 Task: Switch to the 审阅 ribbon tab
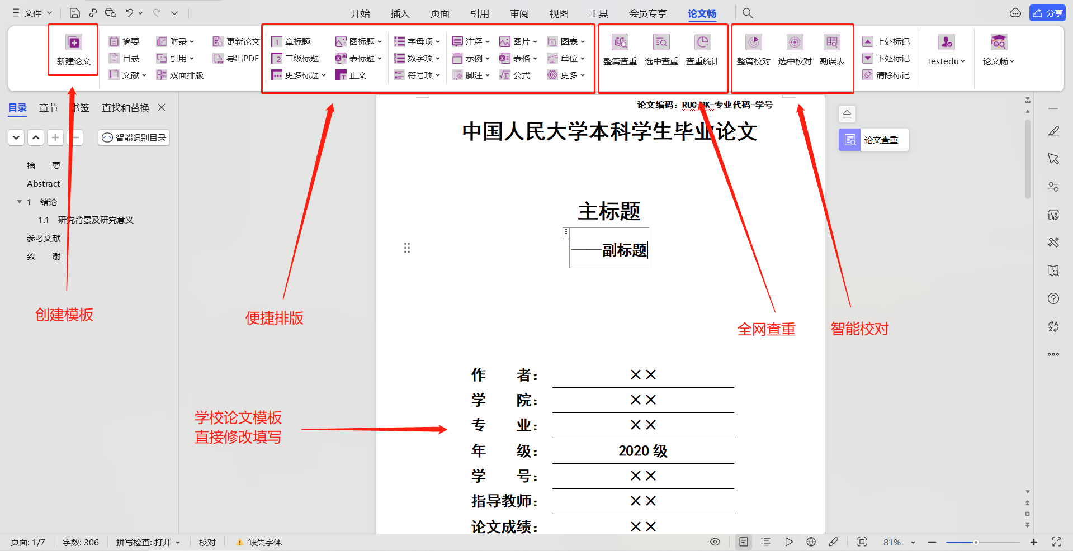pyautogui.click(x=519, y=13)
